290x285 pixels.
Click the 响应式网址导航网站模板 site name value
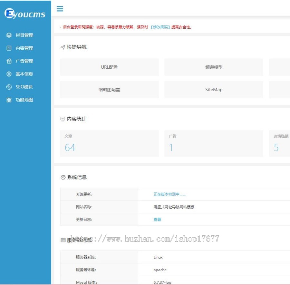174,207
